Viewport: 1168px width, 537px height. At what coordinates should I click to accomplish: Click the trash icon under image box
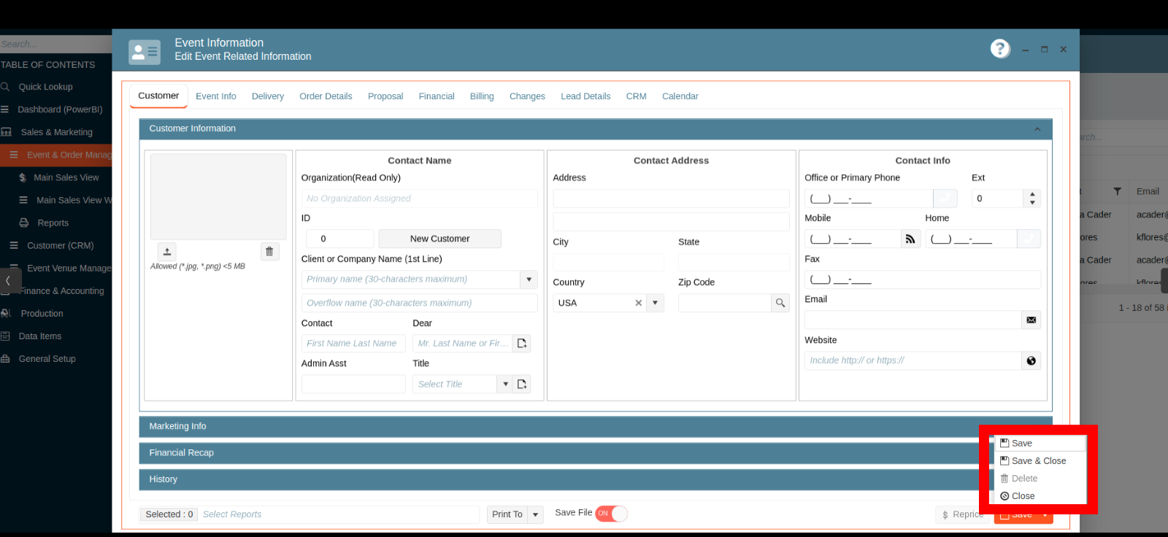point(269,251)
